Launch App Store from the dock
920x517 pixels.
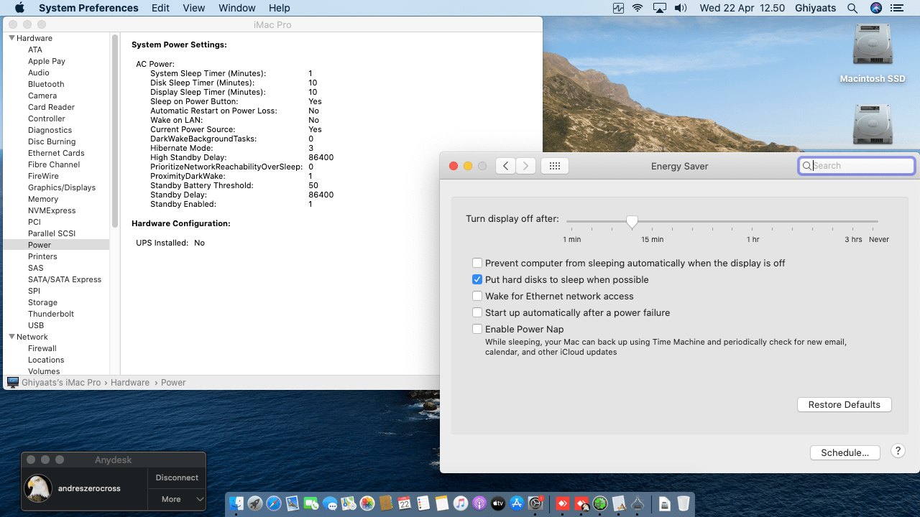[x=517, y=504]
